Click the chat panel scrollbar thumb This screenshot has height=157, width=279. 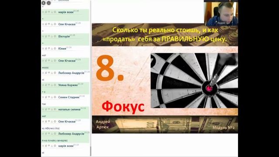[91, 151]
